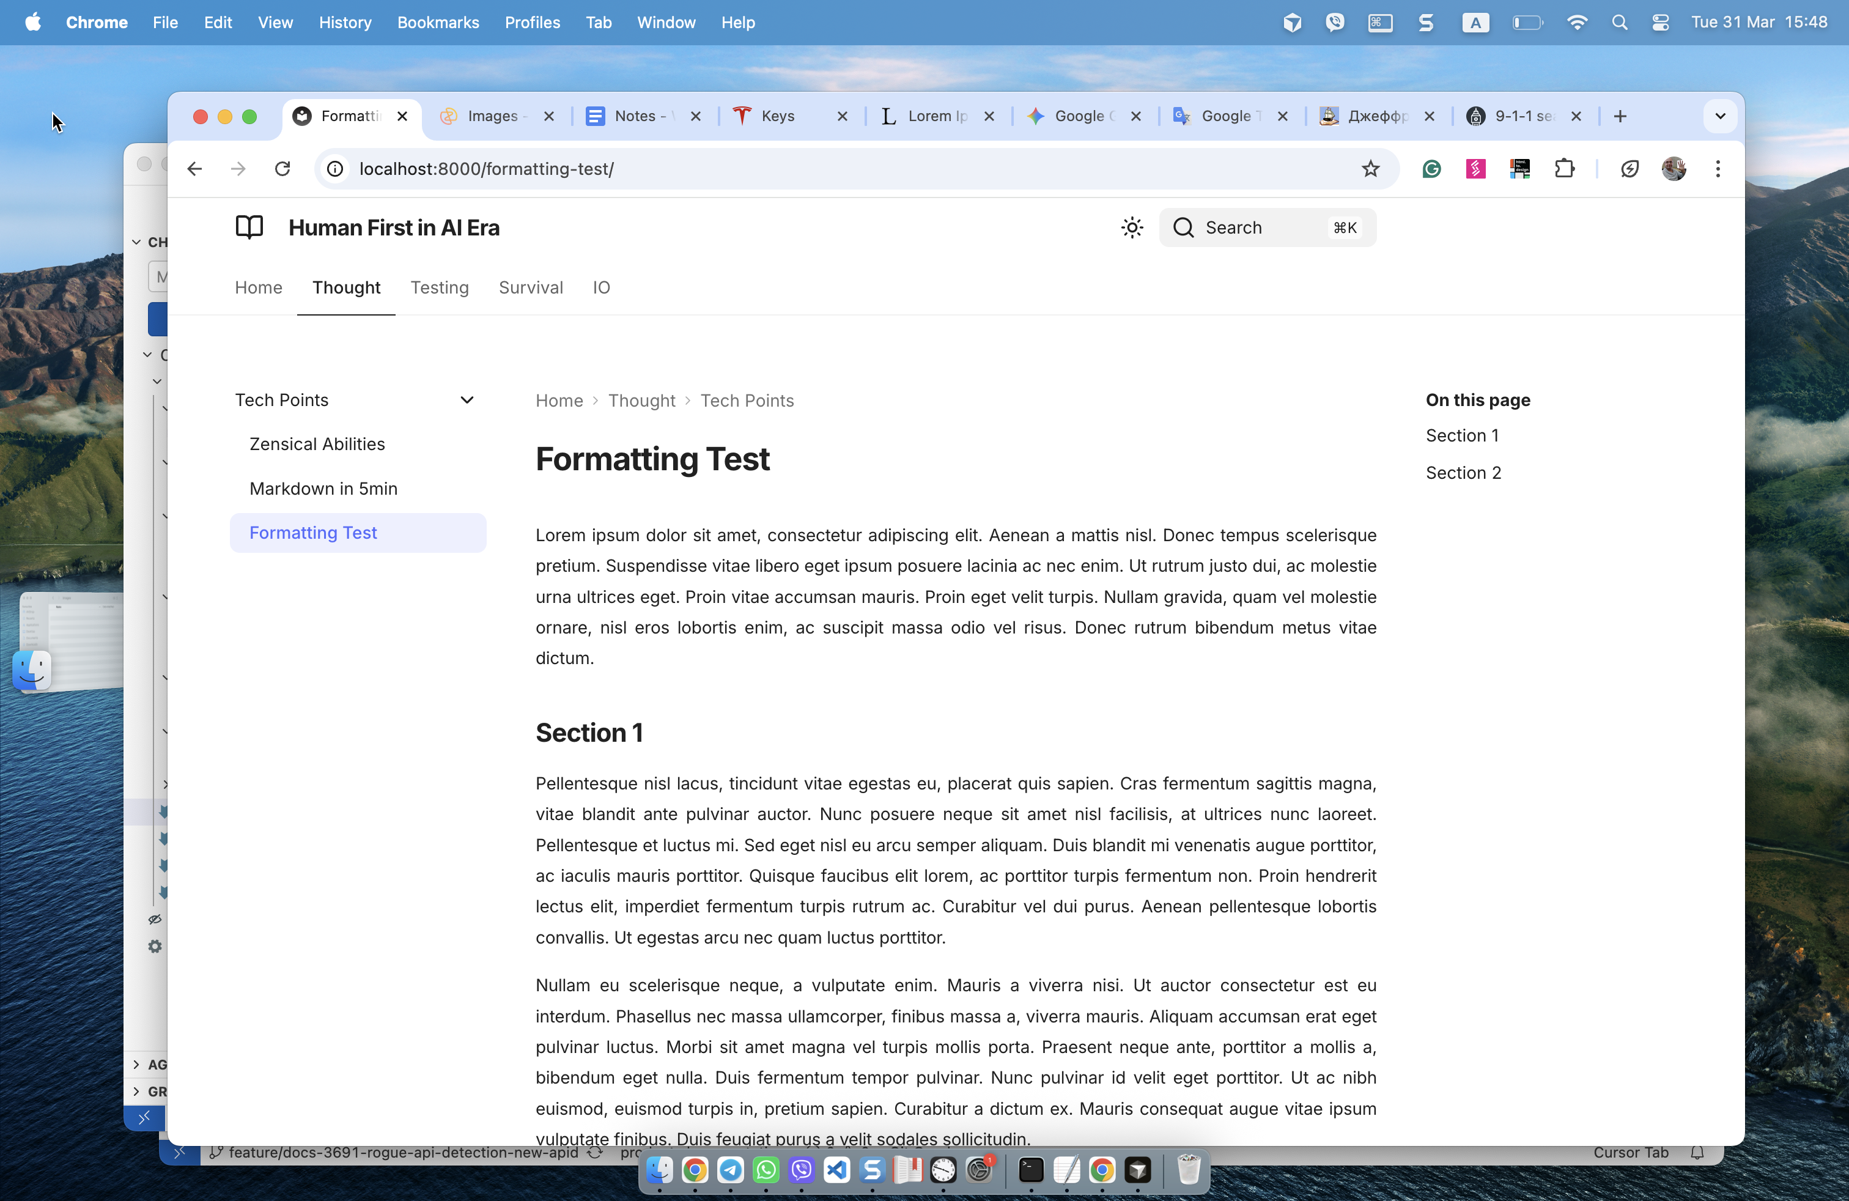Image resolution: width=1849 pixels, height=1201 pixels.
Task: Click the book logo icon
Action: [x=249, y=227]
